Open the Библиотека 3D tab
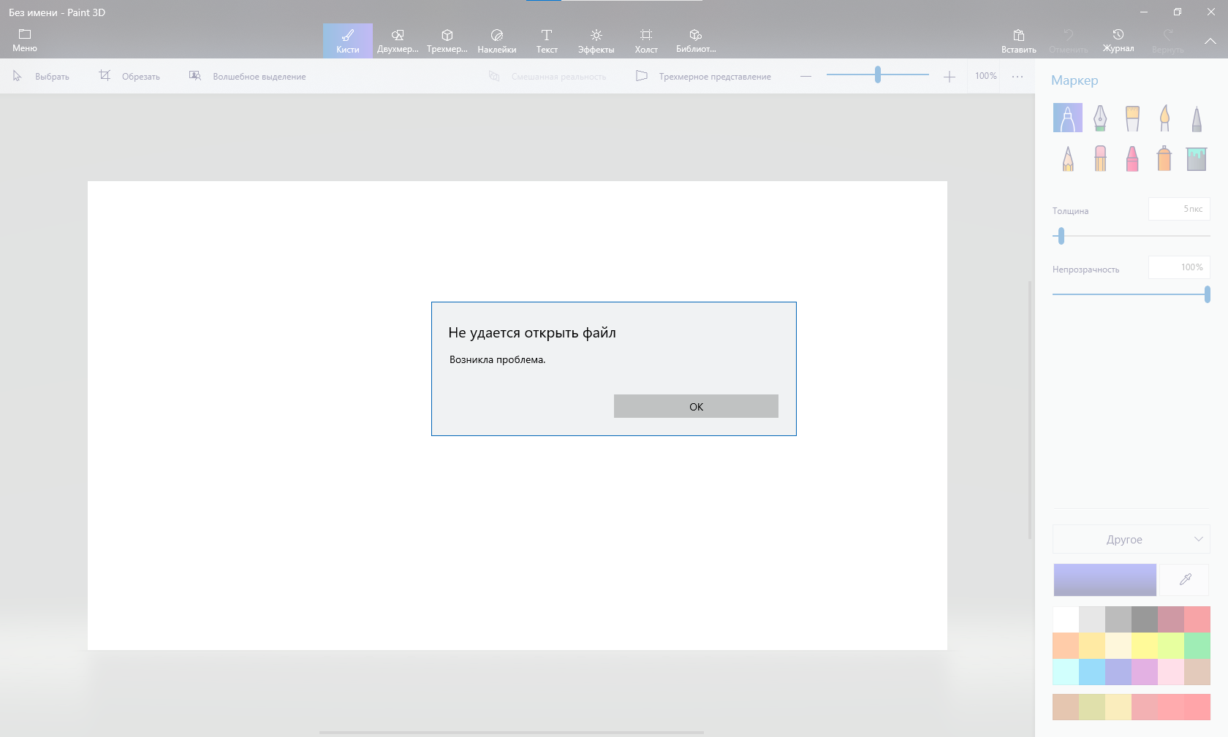The image size is (1228, 737). (696, 41)
